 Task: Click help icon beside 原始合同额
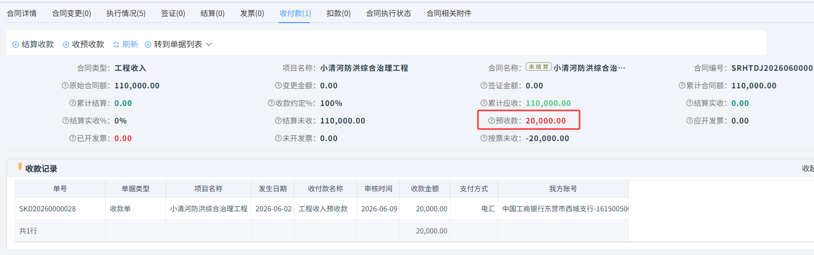coord(65,86)
